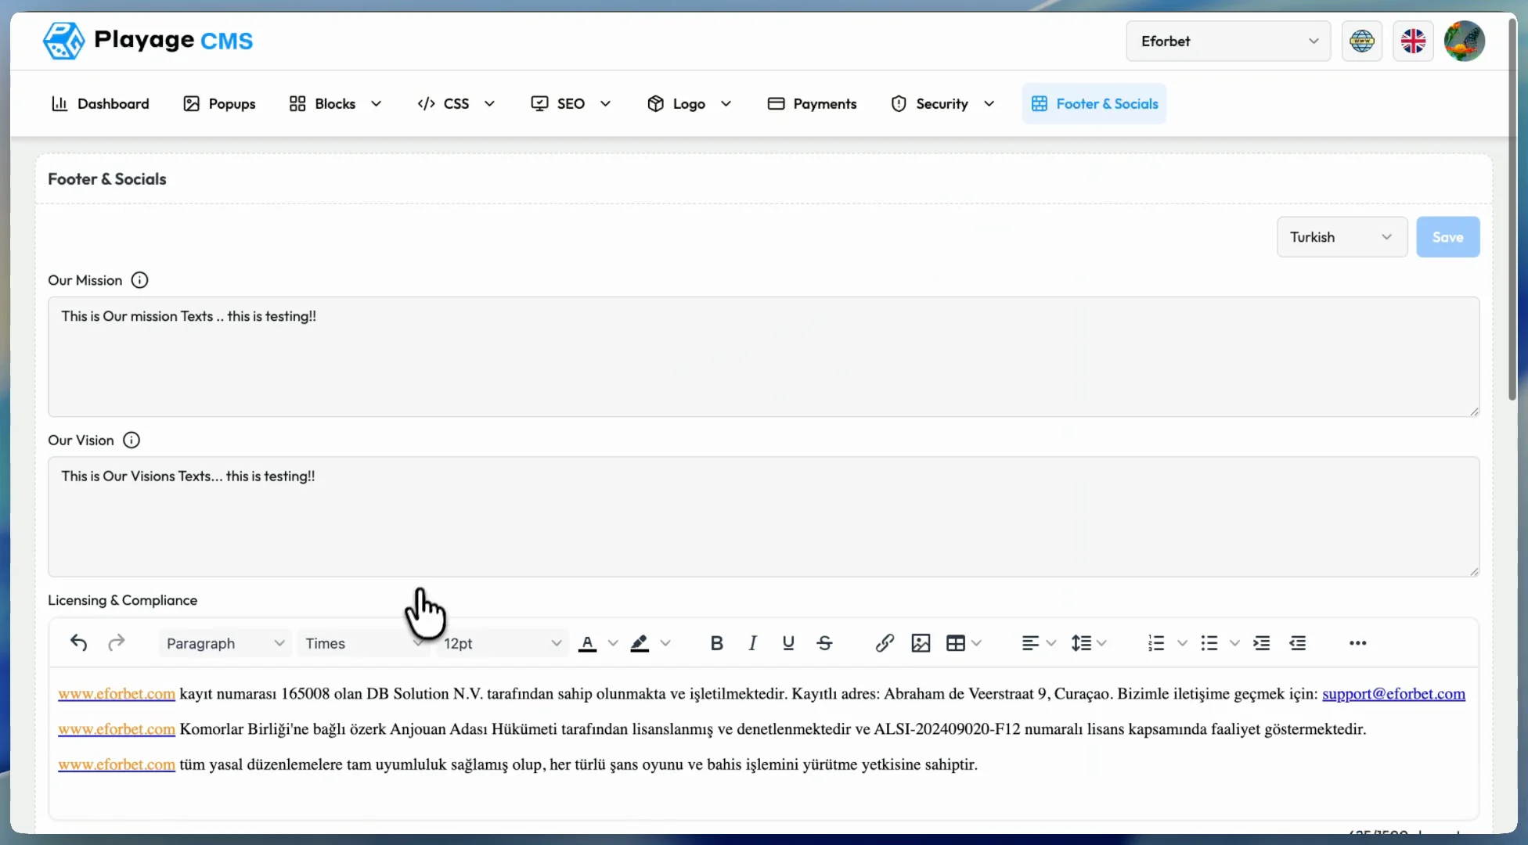Open www.eforbet.com link before 'tüm yasal'

point(117,764)
